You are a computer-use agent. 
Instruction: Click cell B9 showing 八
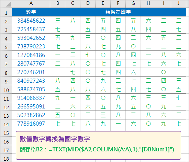click(58, 81)
